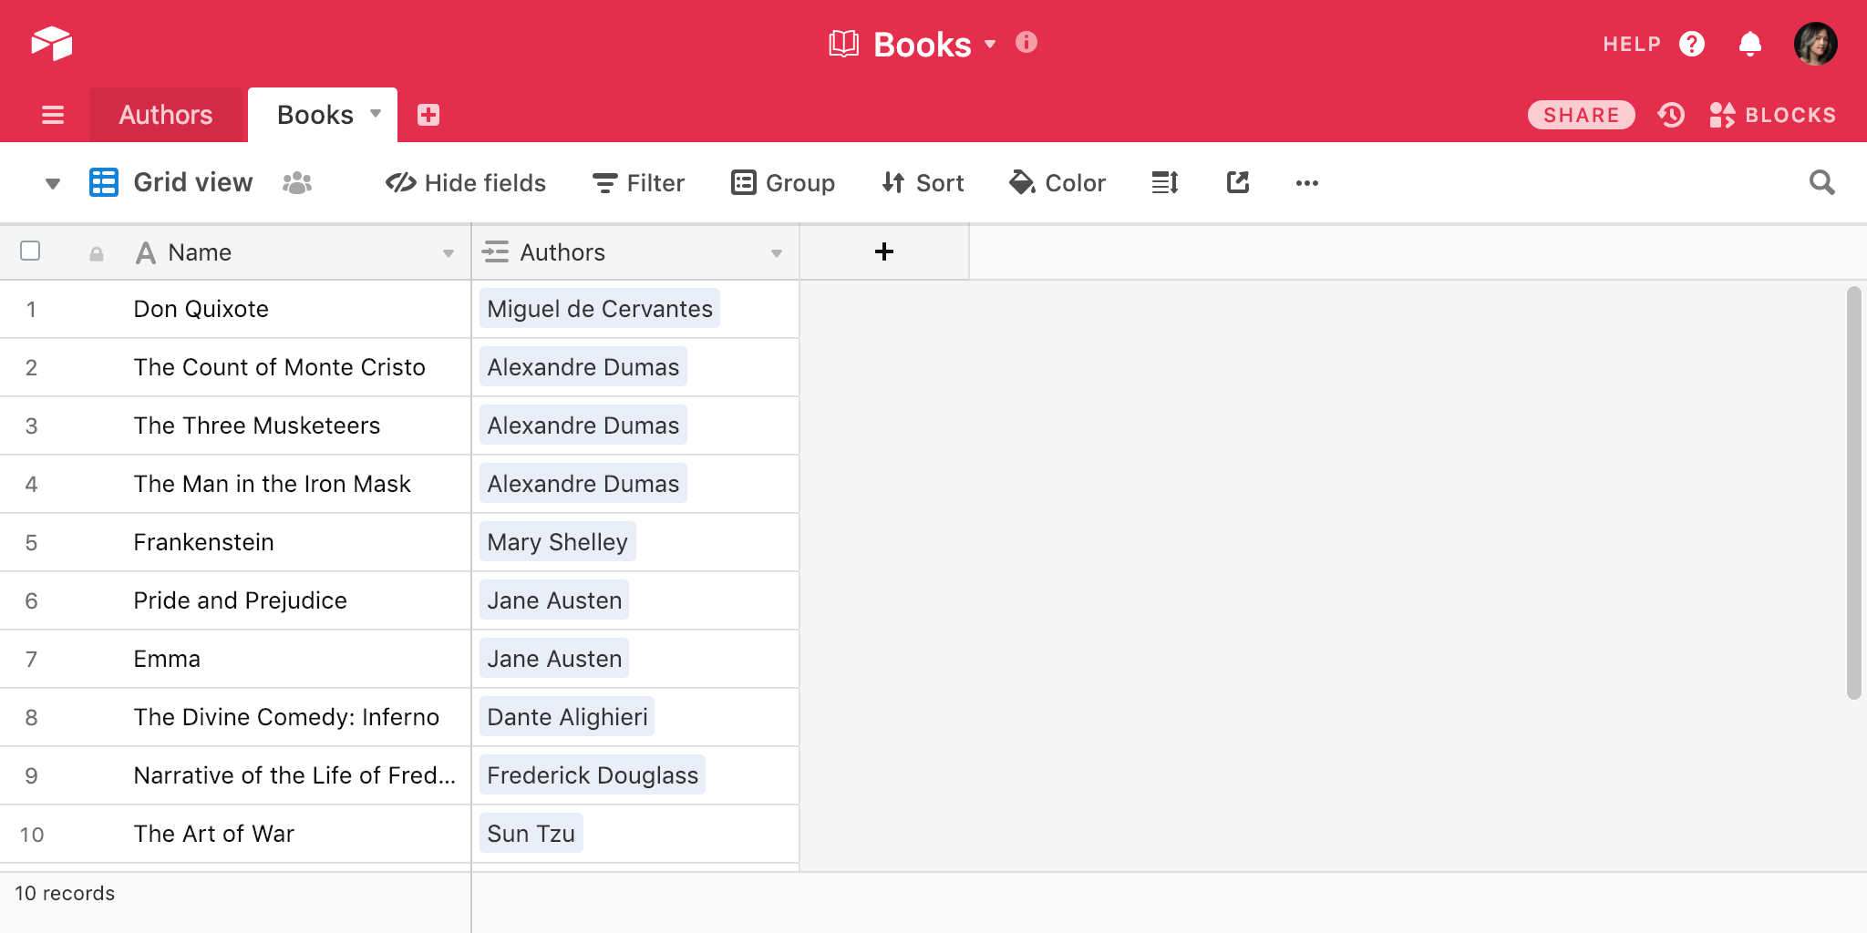This screenshot has height=933, width=1867.
Task: Click the Grid view blue table icon
Action: 104,182
